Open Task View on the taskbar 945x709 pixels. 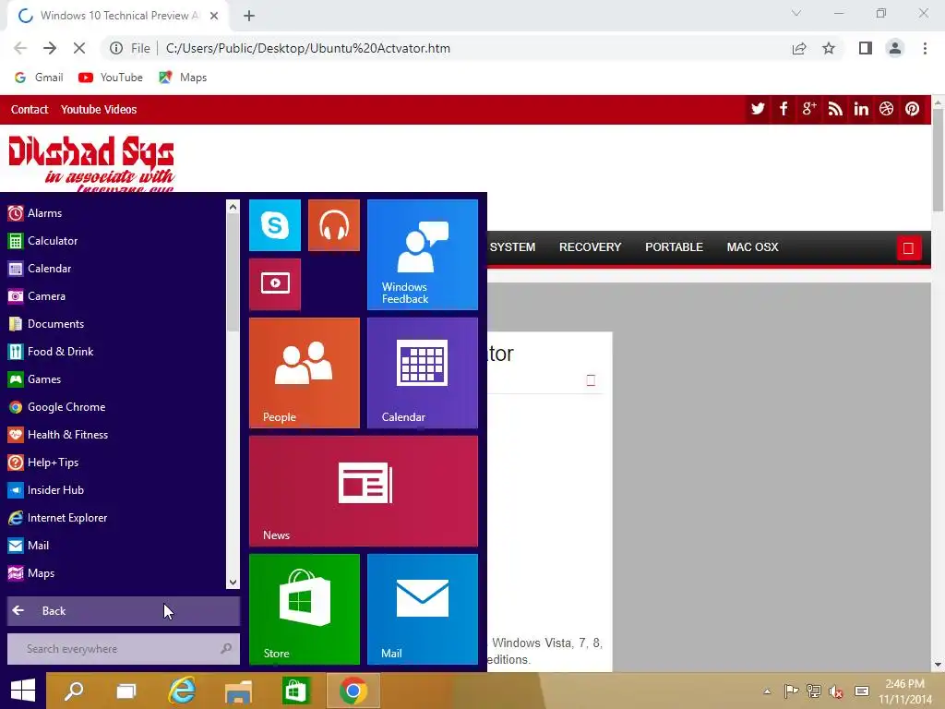[x=126, y=691]
